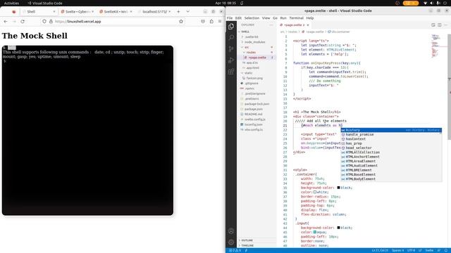Open +page.svelte in the file tree
Viewport: 451px width, 253px height.
tap(257, 58)
